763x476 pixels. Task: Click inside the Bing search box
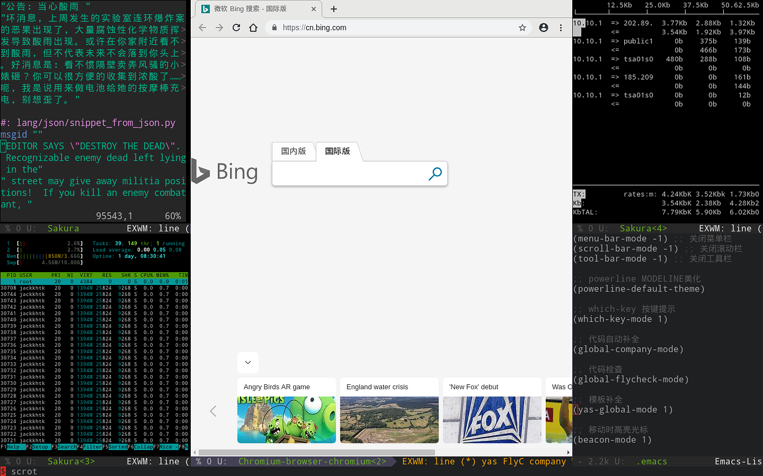348,174
